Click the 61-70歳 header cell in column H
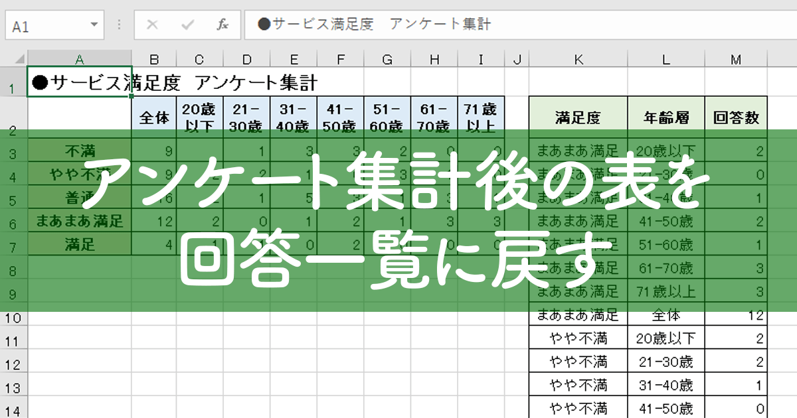Screen dimensions: 797x418 coord(434,117)
